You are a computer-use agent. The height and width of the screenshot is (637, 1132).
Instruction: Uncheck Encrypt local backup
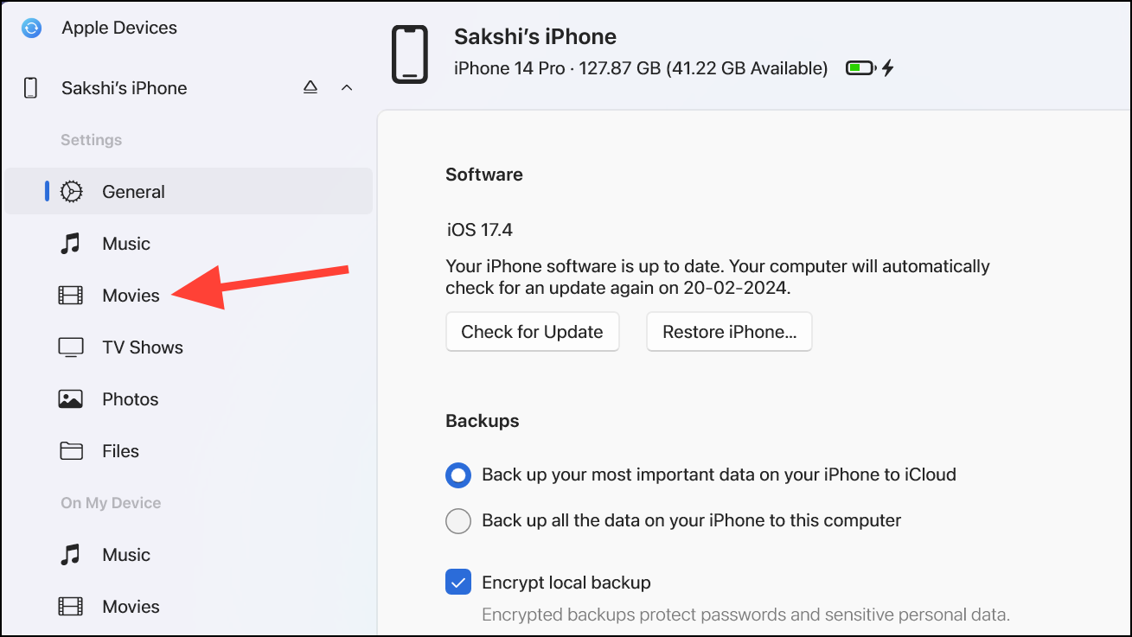pyautogui.click(x=457, y=582)
